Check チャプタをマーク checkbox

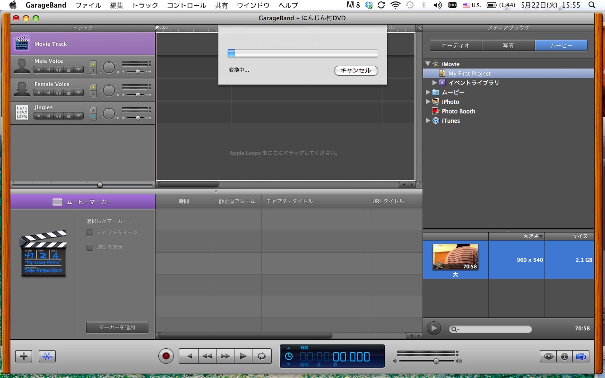pyautogui.click(x=89, y=232)
